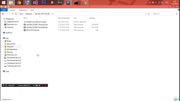Pause recording with the red pause button
180x101 pixels.
pyautogui.click(x=42, y=85)
